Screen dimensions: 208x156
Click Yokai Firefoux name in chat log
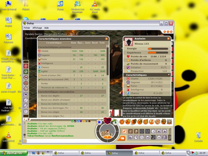[36, 136]
